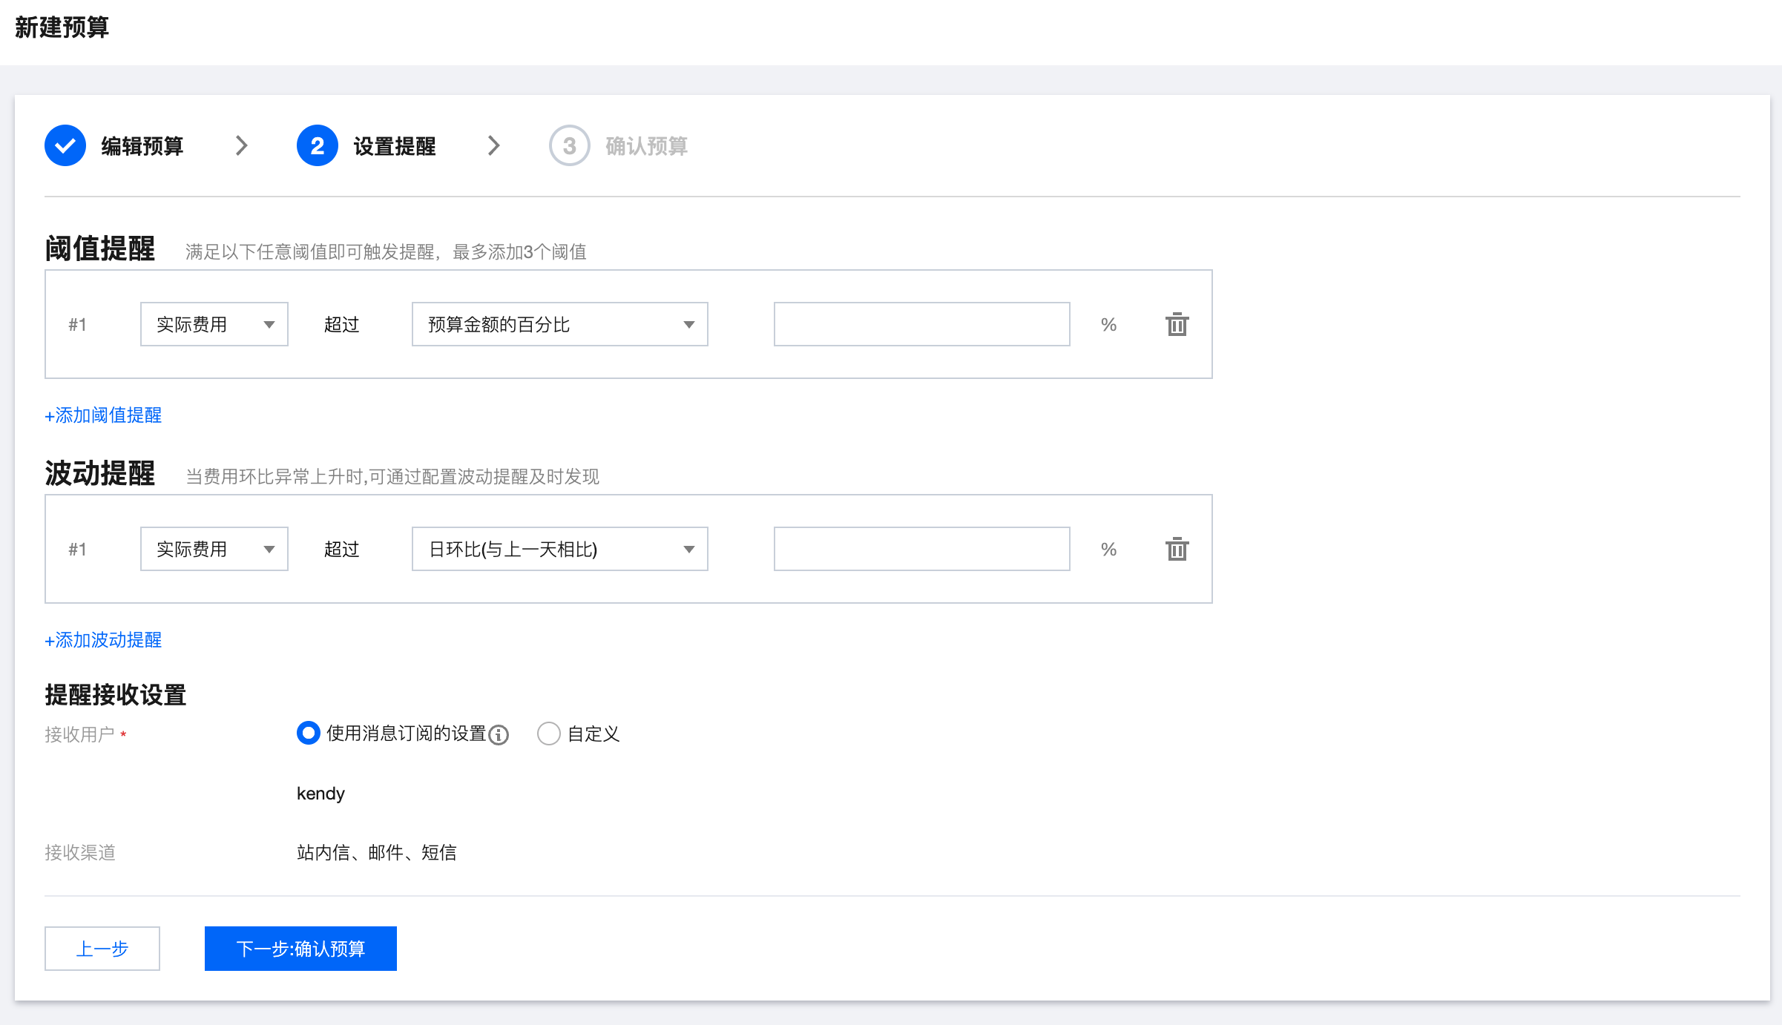
Task: Click the completed checkmark step icon
Action: tap(65, 145)
